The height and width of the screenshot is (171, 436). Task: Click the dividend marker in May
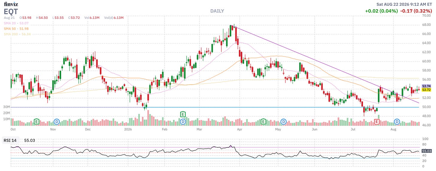[x=283, y=122]
